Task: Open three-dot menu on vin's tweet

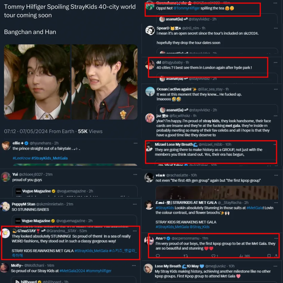Action: pos(276,175)
